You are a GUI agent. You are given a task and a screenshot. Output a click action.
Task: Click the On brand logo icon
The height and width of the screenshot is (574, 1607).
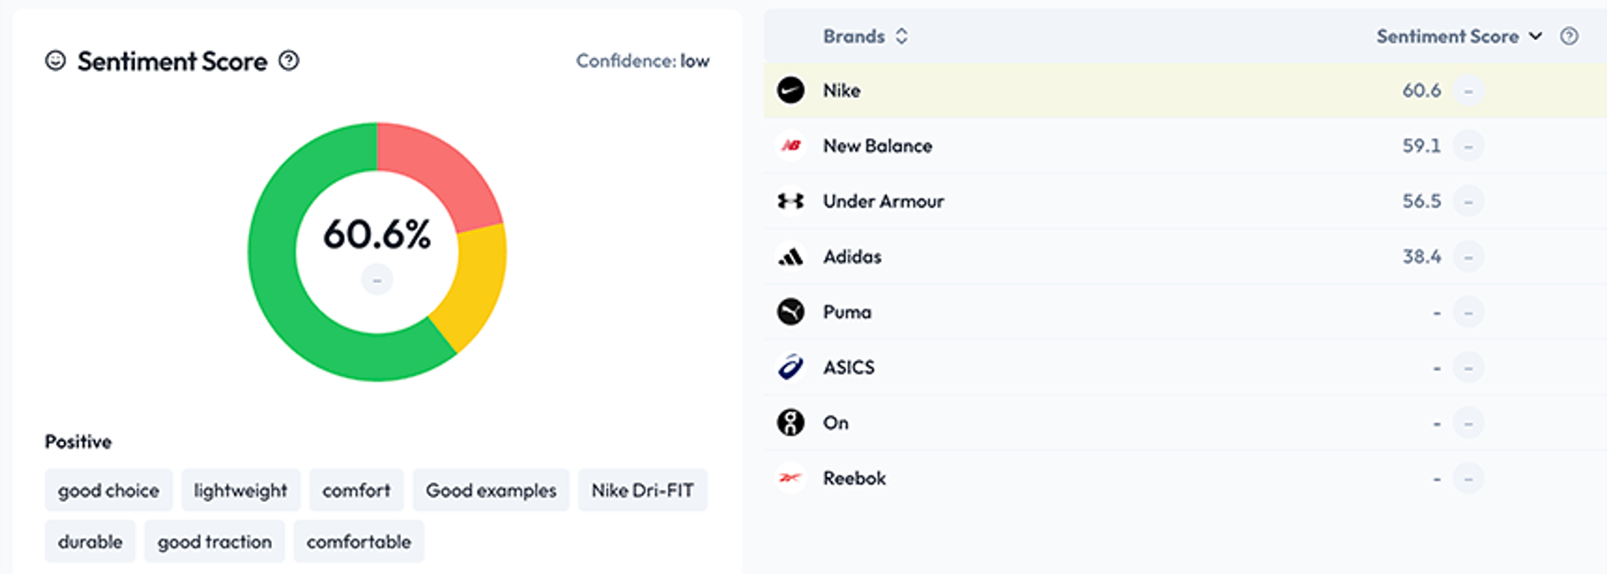tap(791, 423)
